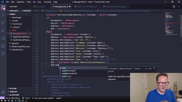Expand the Open Editors section

(8, 11)
